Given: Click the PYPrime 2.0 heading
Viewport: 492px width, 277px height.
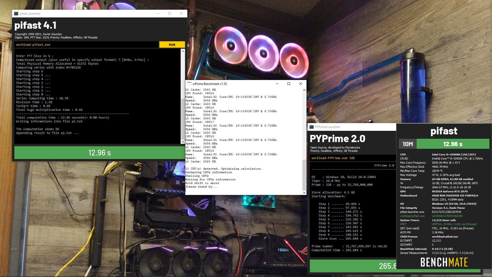Looking at the screenshot, I should click(337, 139).
